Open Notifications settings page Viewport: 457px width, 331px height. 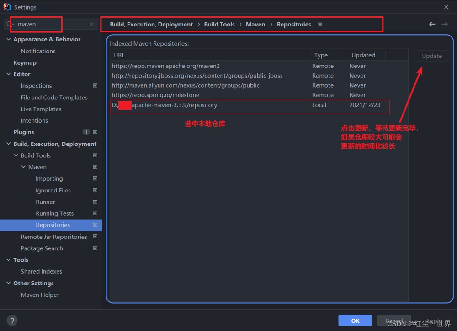click(38, 51)
